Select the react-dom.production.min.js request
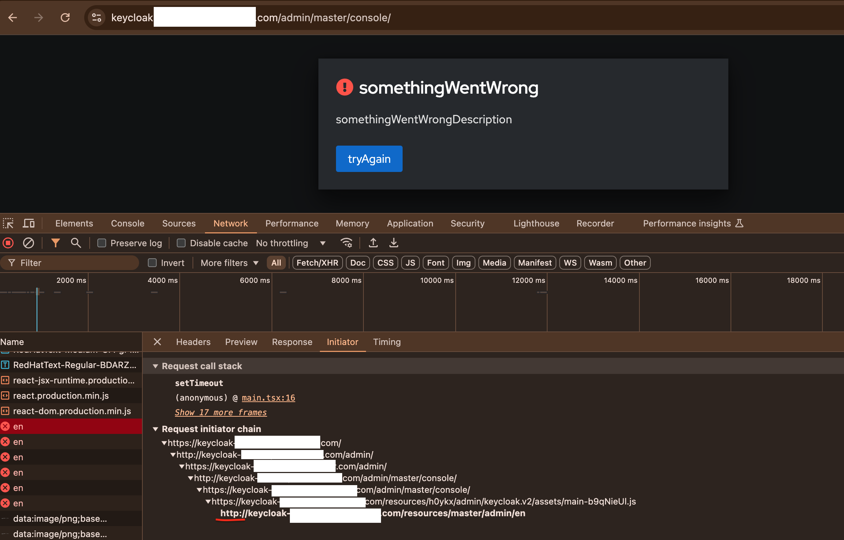844x540 pixels. 71,411
